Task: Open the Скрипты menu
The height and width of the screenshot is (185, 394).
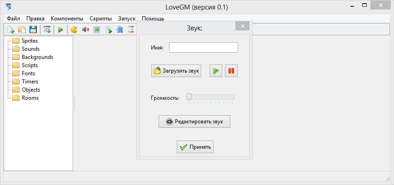Action: (100, 19)
